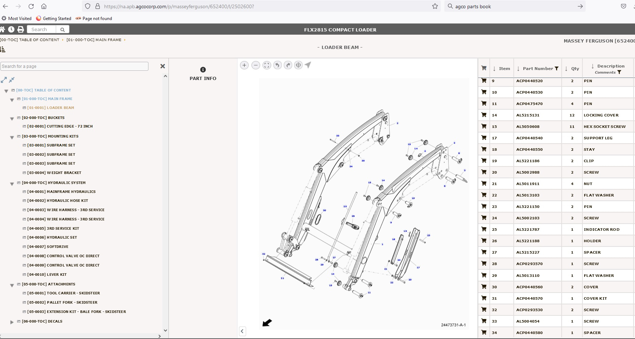Open Table of Content breadcrumb
The width and height of the screenshot is (635, 339).
click(30, 40)
